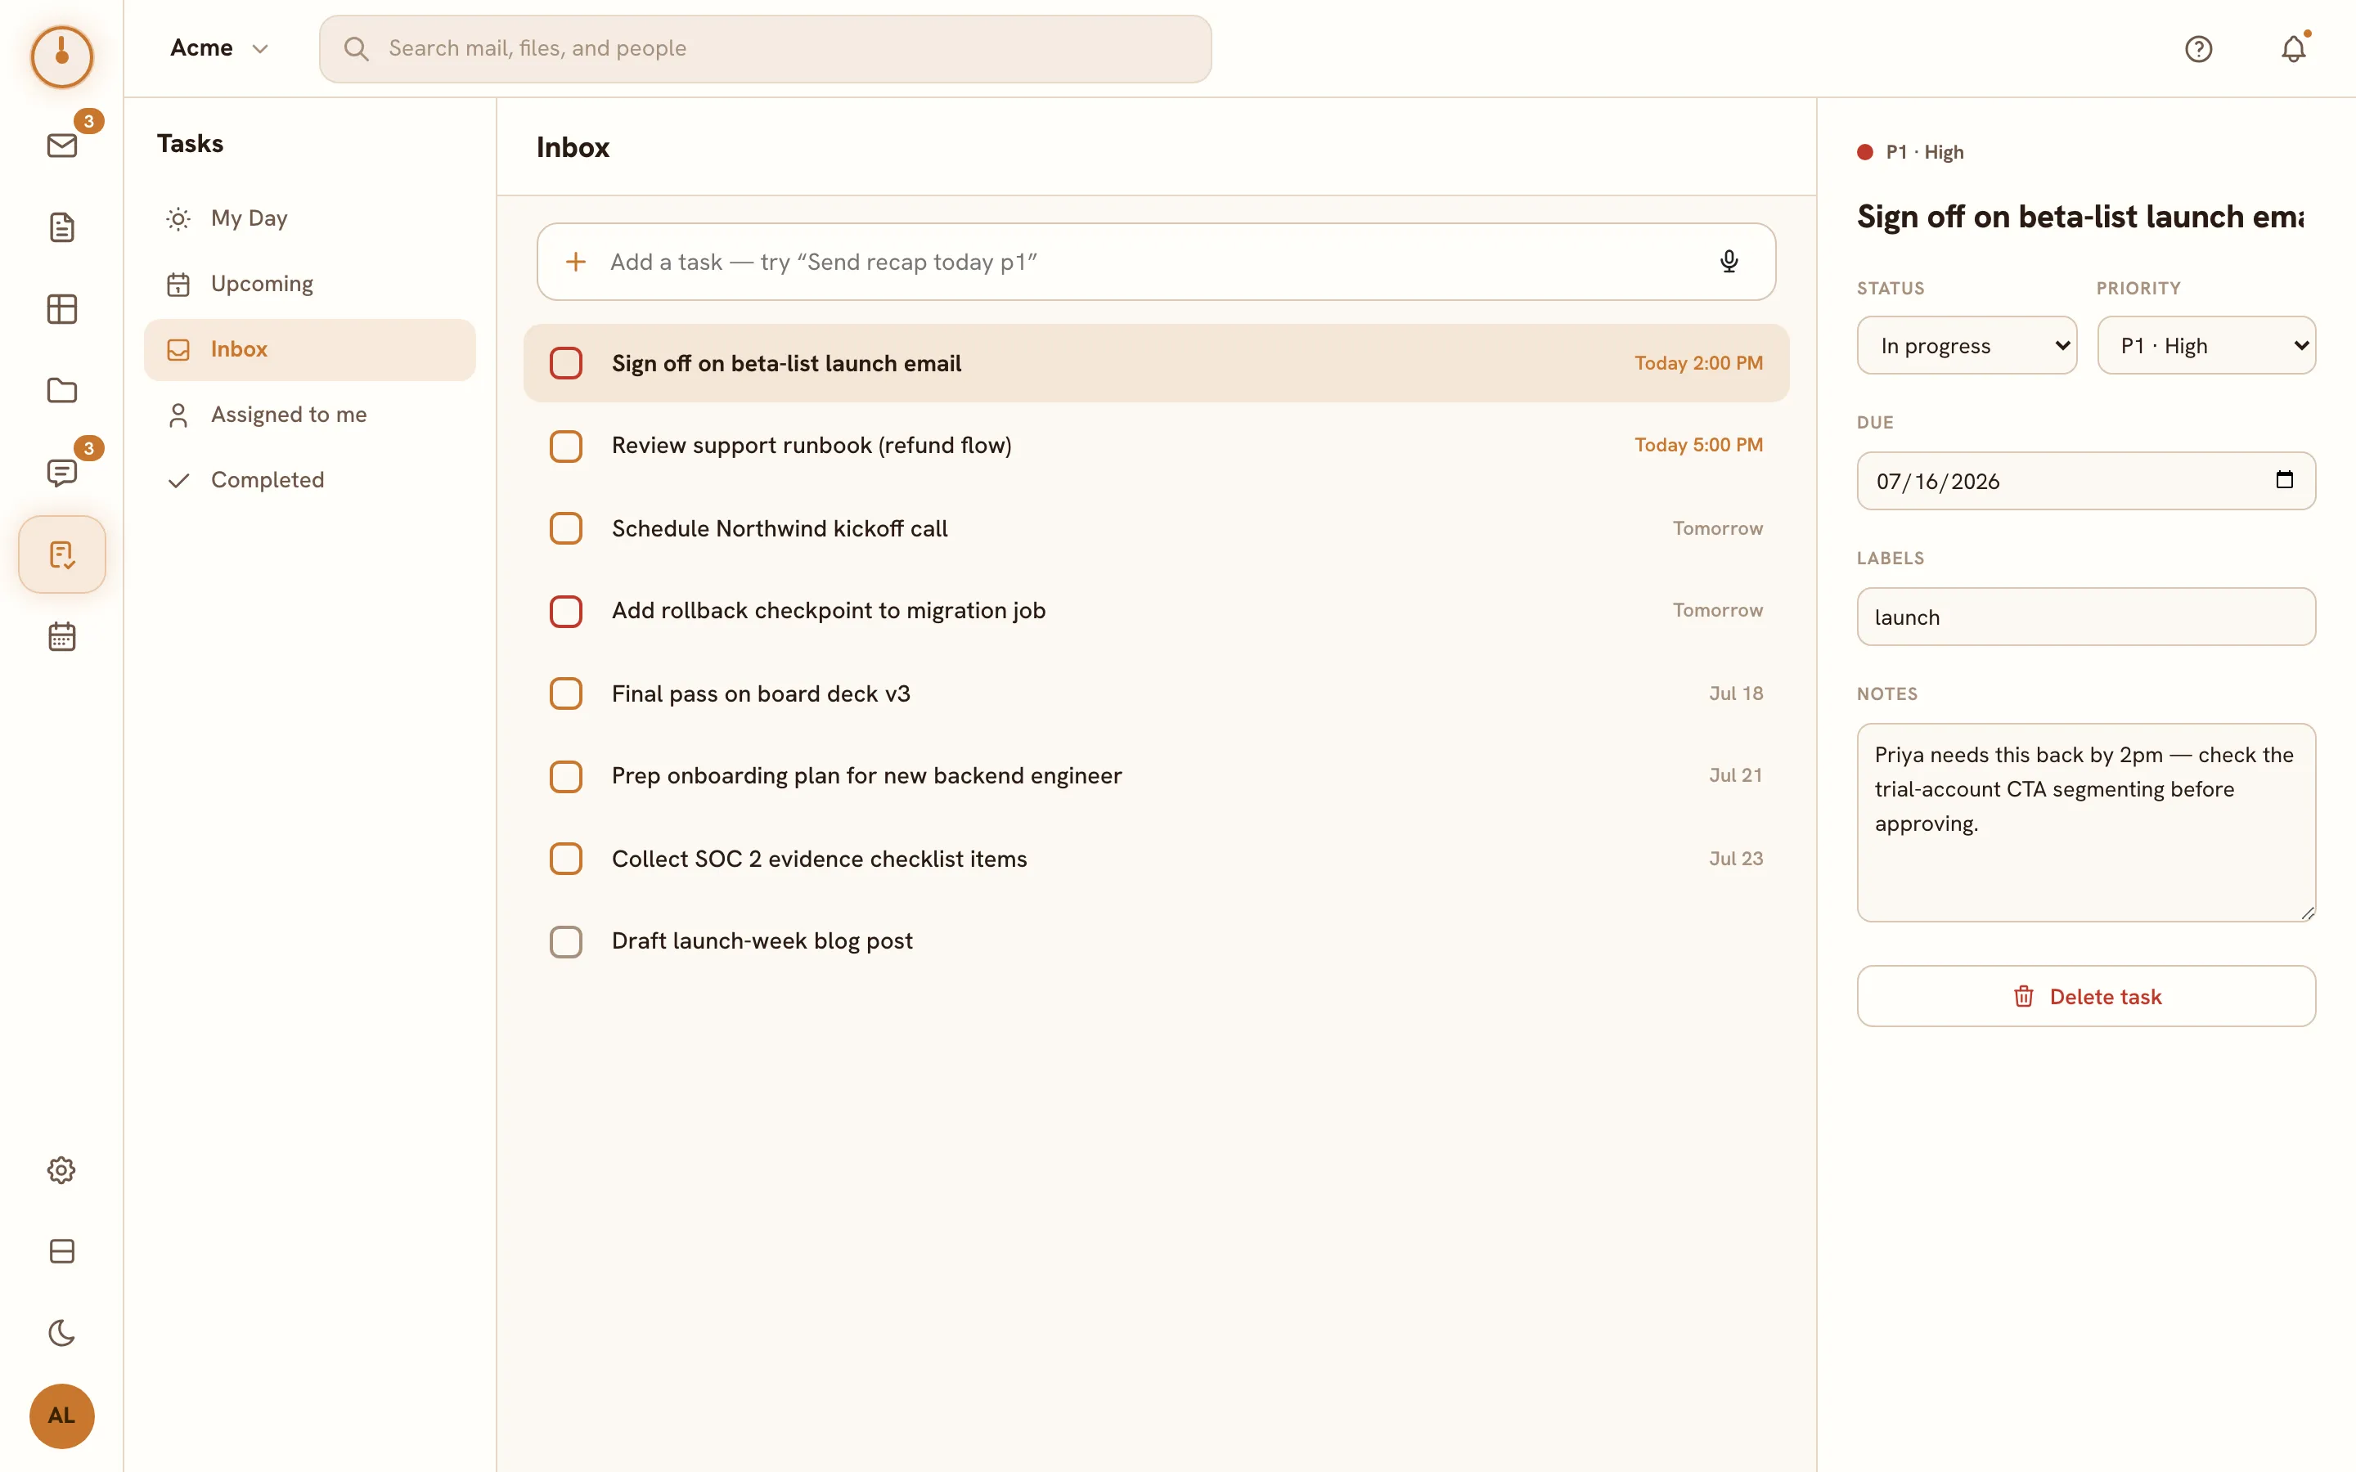The image size is (2356, 1472).
Task: Open notifications bell icon
Action: 2294,49
